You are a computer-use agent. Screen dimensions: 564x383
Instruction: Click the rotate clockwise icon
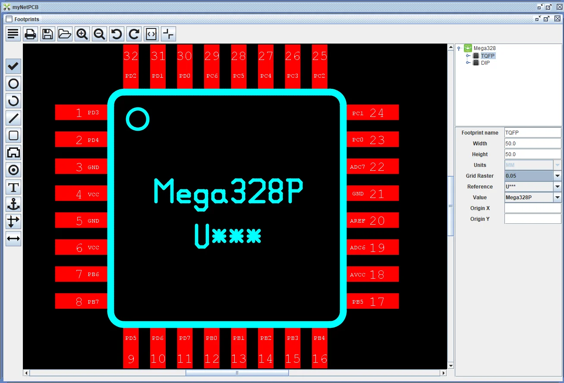tap(134, 34)
